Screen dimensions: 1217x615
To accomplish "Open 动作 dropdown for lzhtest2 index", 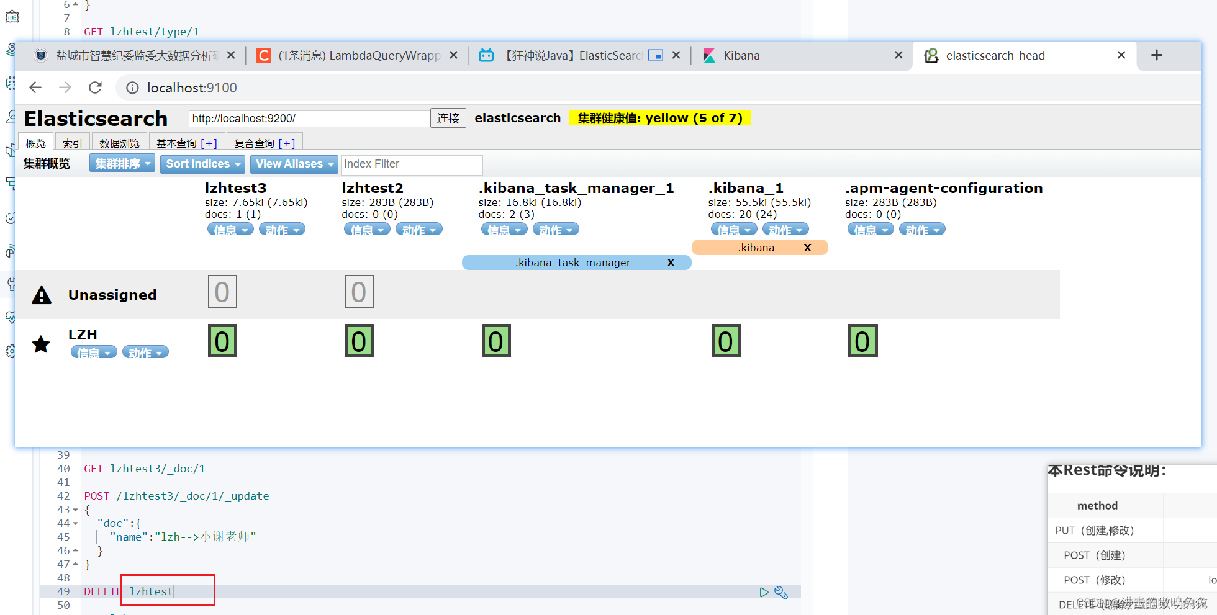I will (419, 230).
